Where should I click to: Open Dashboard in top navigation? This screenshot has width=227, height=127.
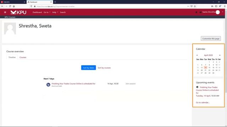click(x=37, y=12)
